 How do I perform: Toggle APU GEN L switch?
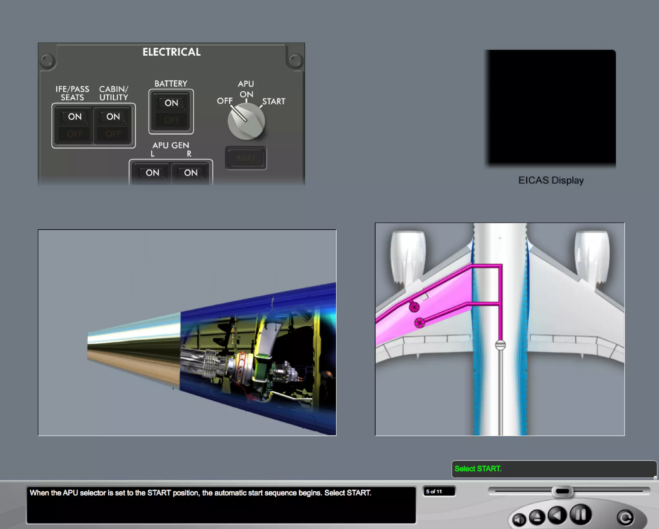point(152,173)
